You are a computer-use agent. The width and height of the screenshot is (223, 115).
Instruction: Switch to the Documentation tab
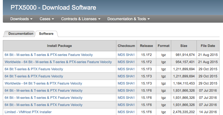[21, 34]
